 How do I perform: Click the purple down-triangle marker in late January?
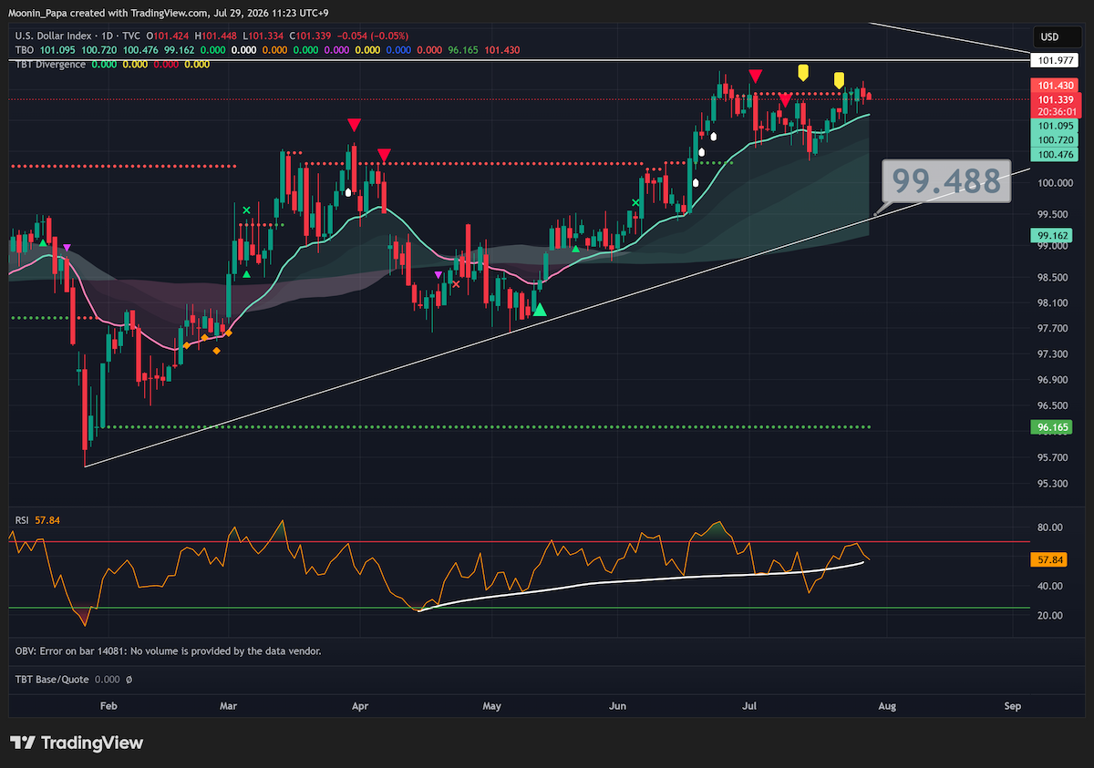(x=67, y=236)
